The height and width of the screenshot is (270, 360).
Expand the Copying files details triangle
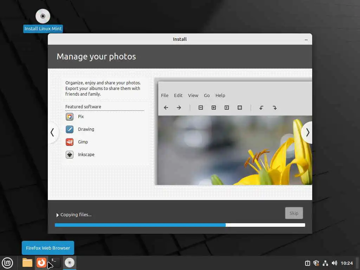pyautogui.click(x=57, y=215)
